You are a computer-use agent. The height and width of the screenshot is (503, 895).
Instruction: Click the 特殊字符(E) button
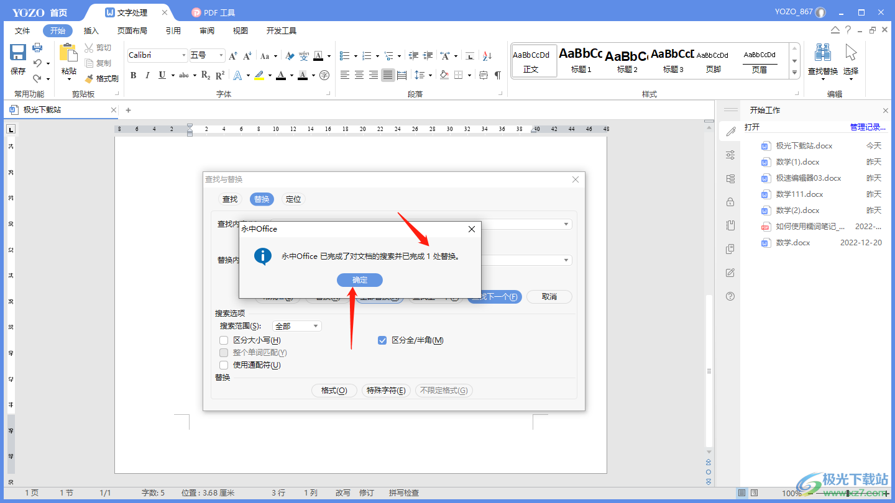[386, 391]
